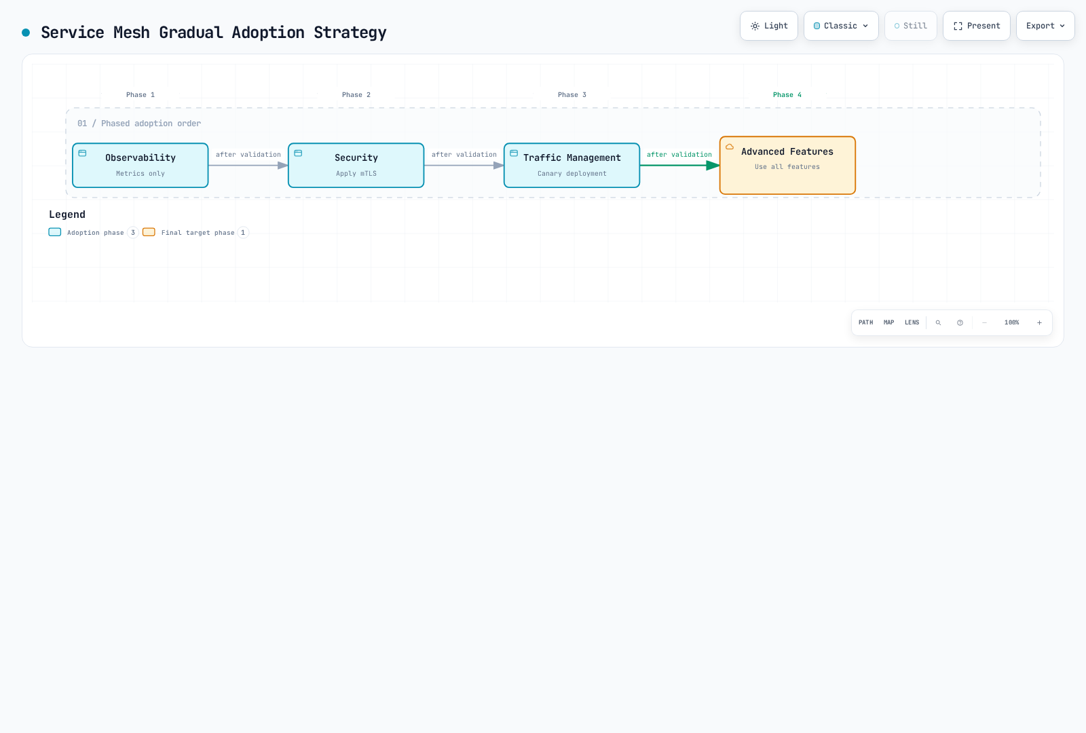Click the 'Service Mesh Gradual Adoption Strategy' title

tap(214, 33)
